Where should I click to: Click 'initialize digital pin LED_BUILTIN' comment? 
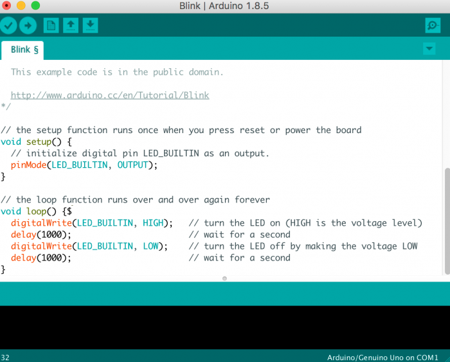tap(140, 153)
